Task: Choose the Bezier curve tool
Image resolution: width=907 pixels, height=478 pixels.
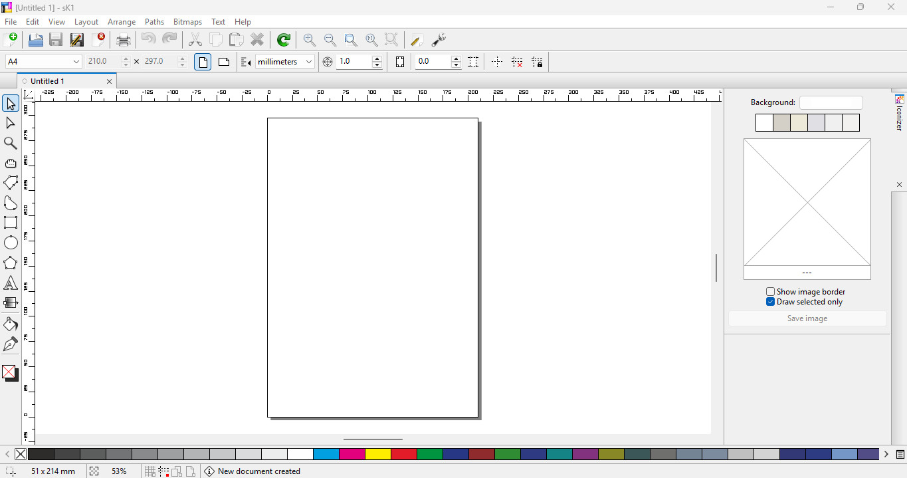Action: pyautogui.click(x=11, y=203)
